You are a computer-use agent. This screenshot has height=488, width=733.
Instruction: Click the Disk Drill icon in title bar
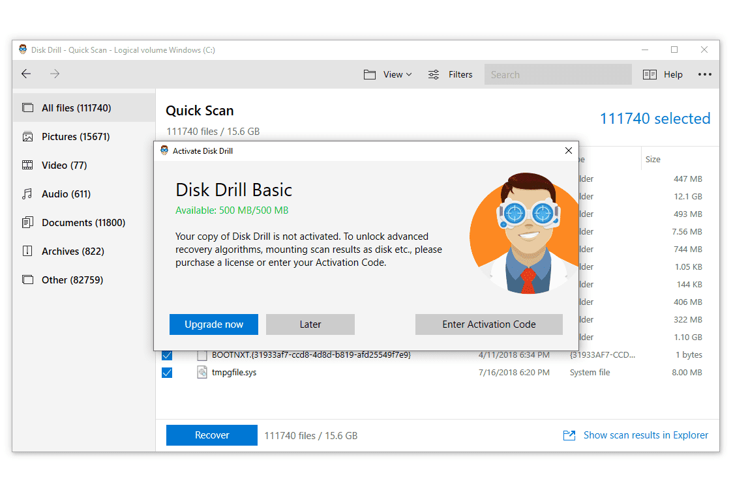pyautogui.click(x=22, y=50)
